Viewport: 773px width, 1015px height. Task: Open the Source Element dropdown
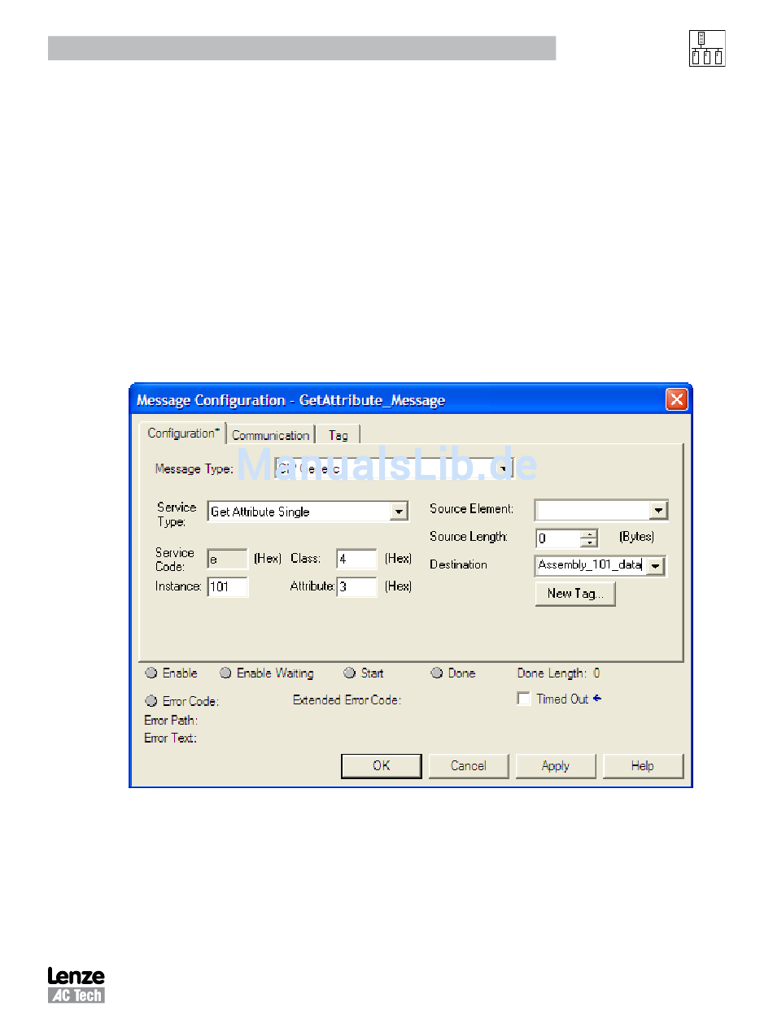[658, 511]
